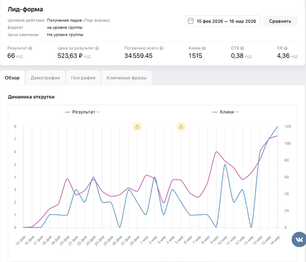Click the 9 мар date label on axis

[214, 240]
